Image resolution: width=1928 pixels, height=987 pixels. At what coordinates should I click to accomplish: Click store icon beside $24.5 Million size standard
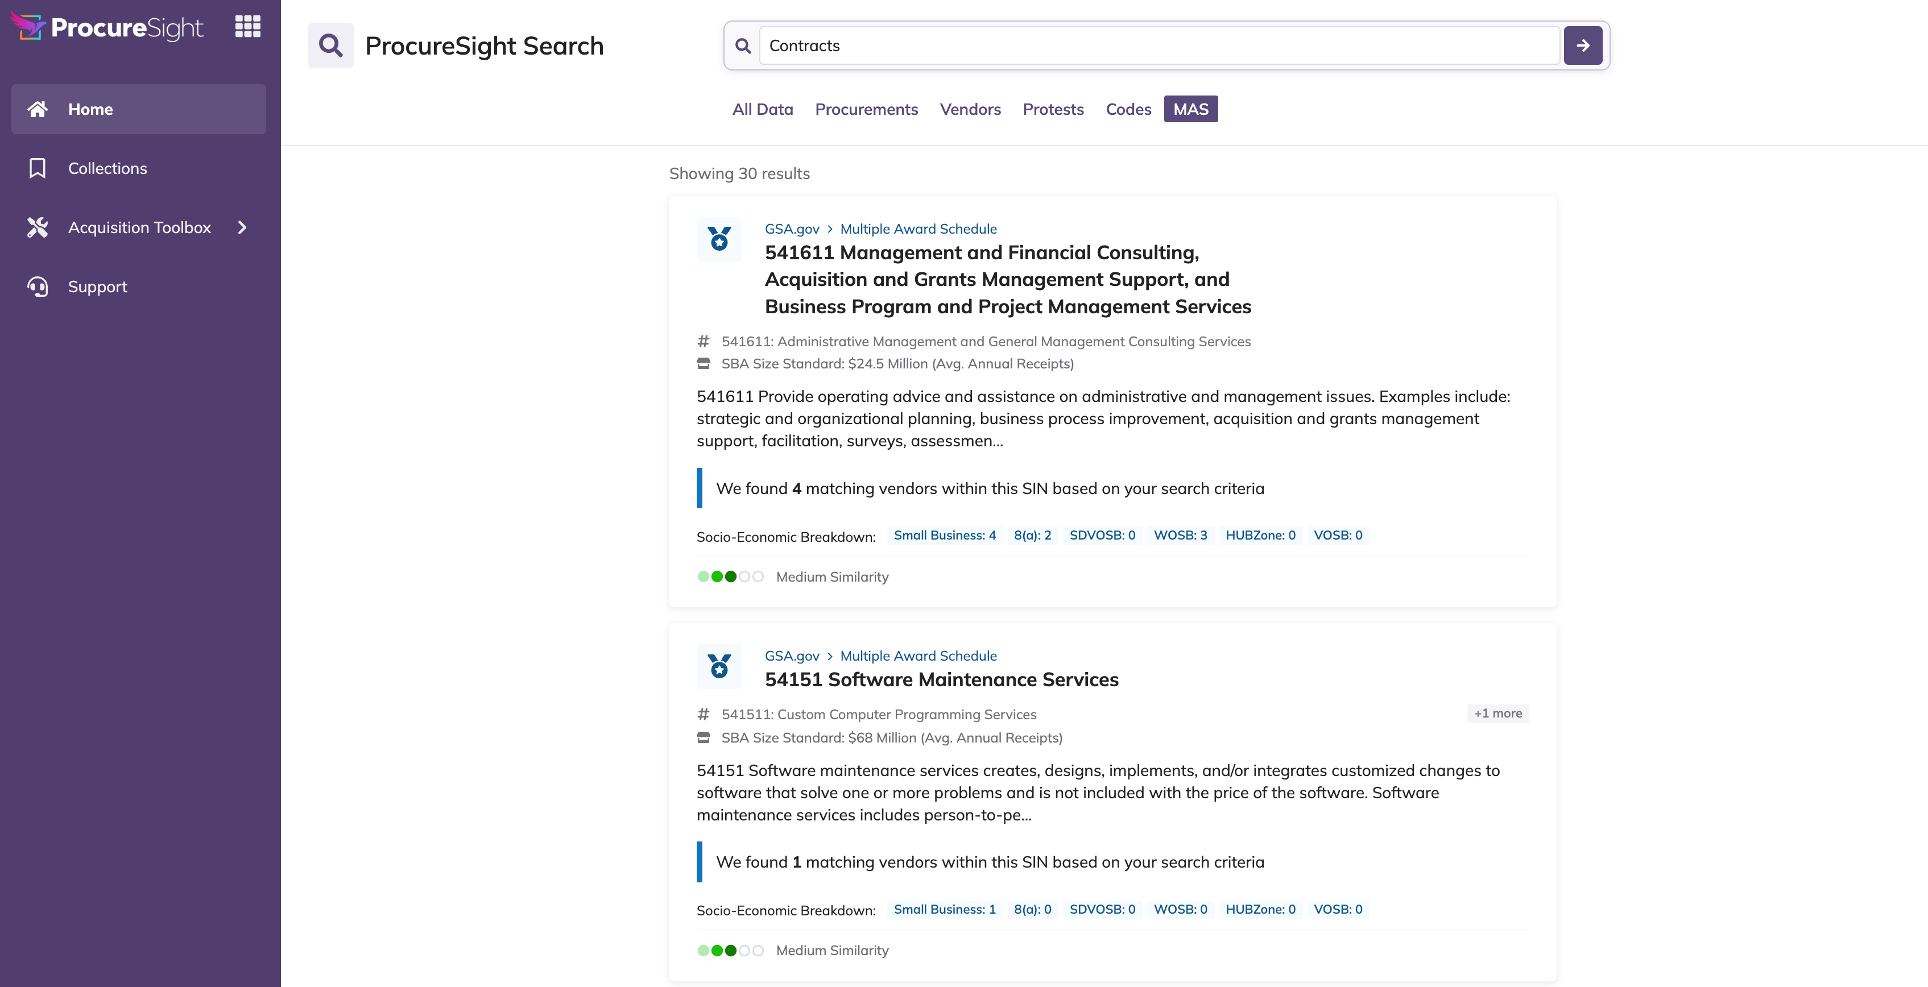click(704, 364)
